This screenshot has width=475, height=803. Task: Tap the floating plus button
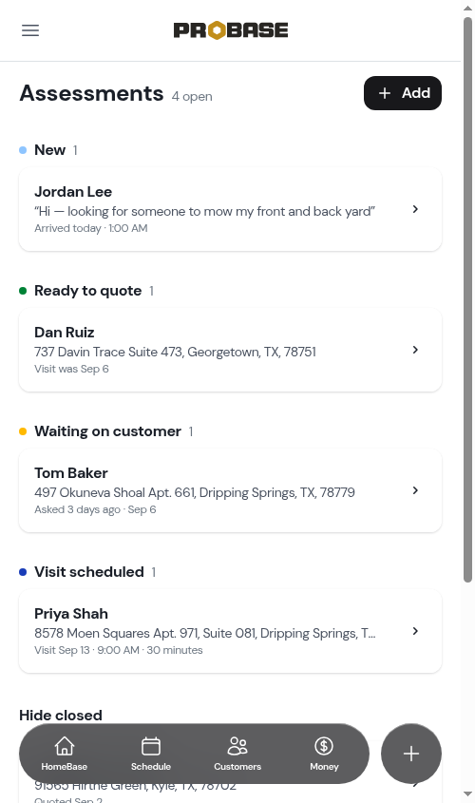coord(411,754)
